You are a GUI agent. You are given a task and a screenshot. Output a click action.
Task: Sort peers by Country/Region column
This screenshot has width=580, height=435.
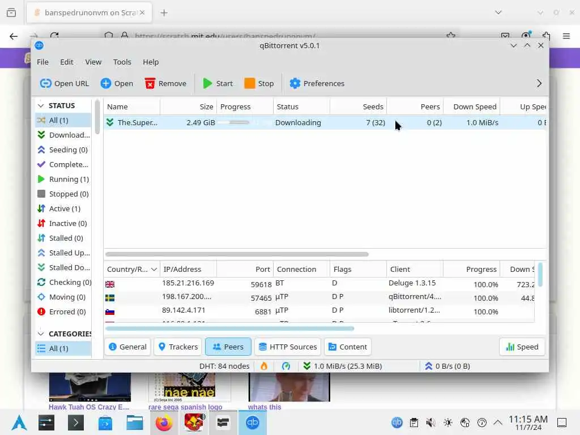[x=131, y=270]
